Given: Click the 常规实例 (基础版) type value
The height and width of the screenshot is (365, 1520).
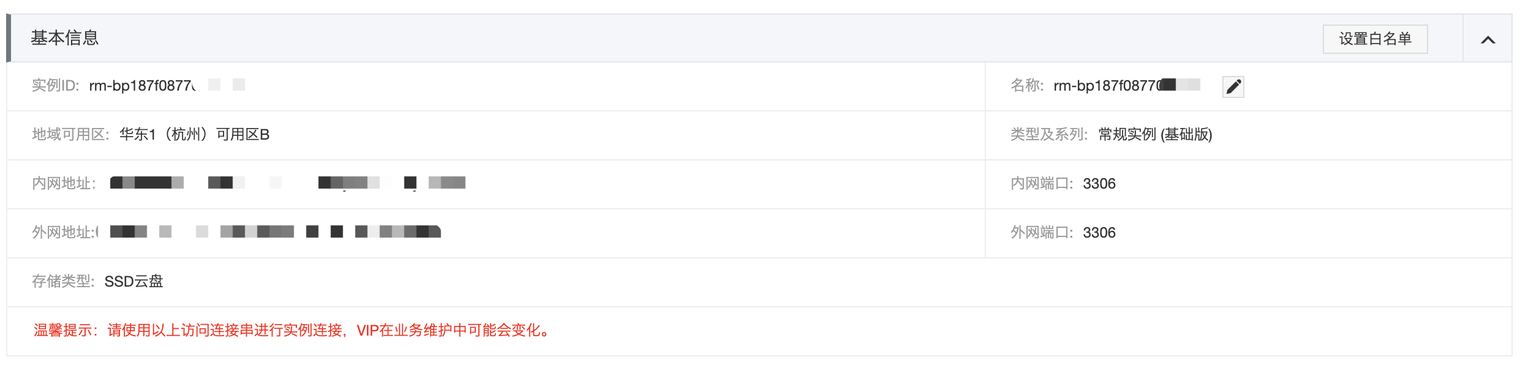Looking at the screenshot, I should 1155,135.
